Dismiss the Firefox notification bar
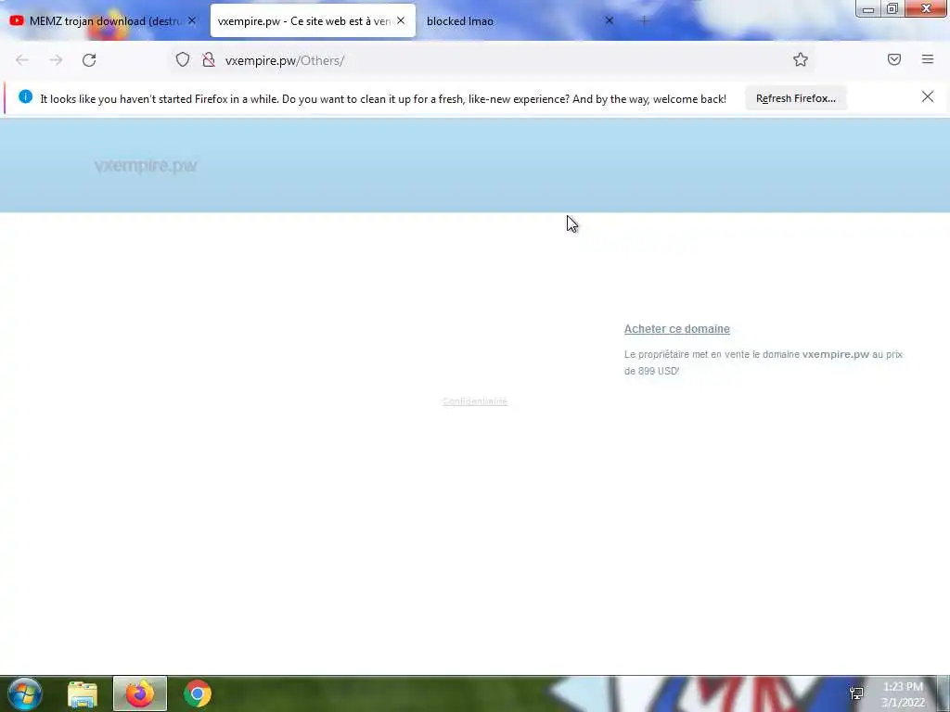The height and width of the screenshot is (712, 950). point(928,96)
